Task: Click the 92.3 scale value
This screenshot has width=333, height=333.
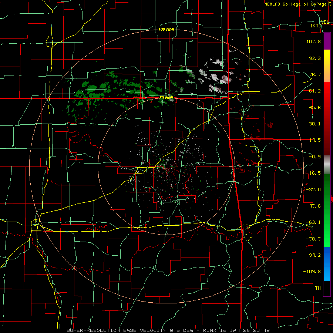Action: (315, 58)
